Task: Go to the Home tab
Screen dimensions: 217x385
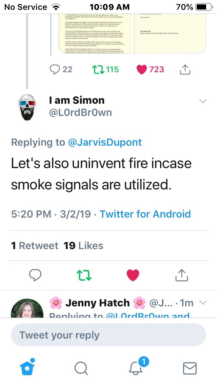Action: coord(27,368)
